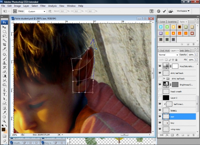Select the Notes tool
Image resolution: width=200 pixels, height=145 pixels.
pos(4,108)
